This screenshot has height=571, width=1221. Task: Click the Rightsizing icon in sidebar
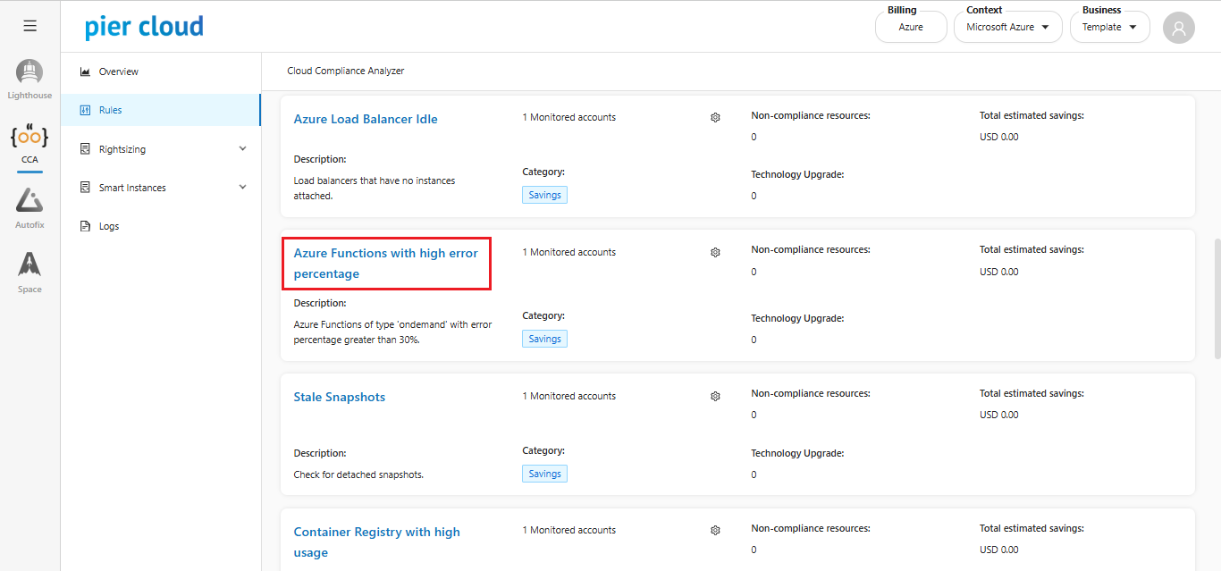click(x=85, y=149)
